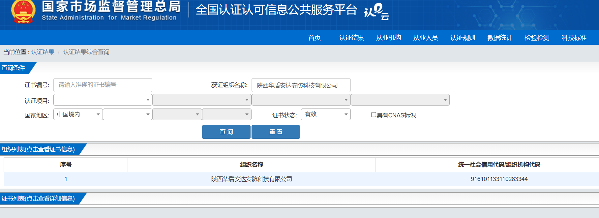
Task: Click the 查询 search button
Action: pyautogui.click(x=226, y=132)
